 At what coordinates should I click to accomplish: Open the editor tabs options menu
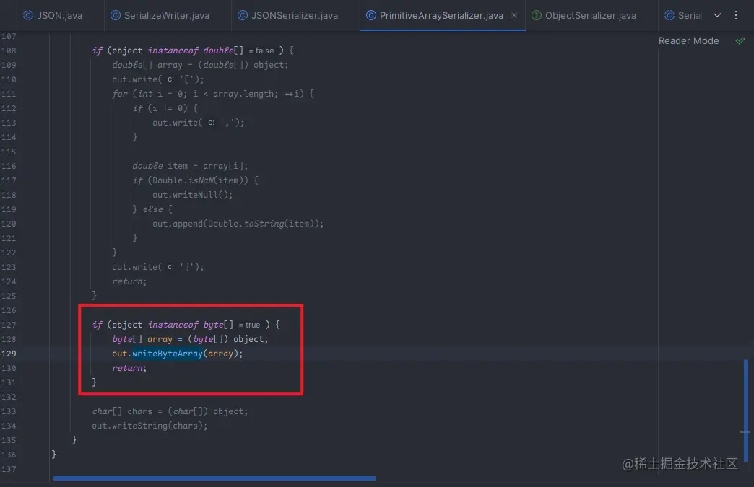736,15
